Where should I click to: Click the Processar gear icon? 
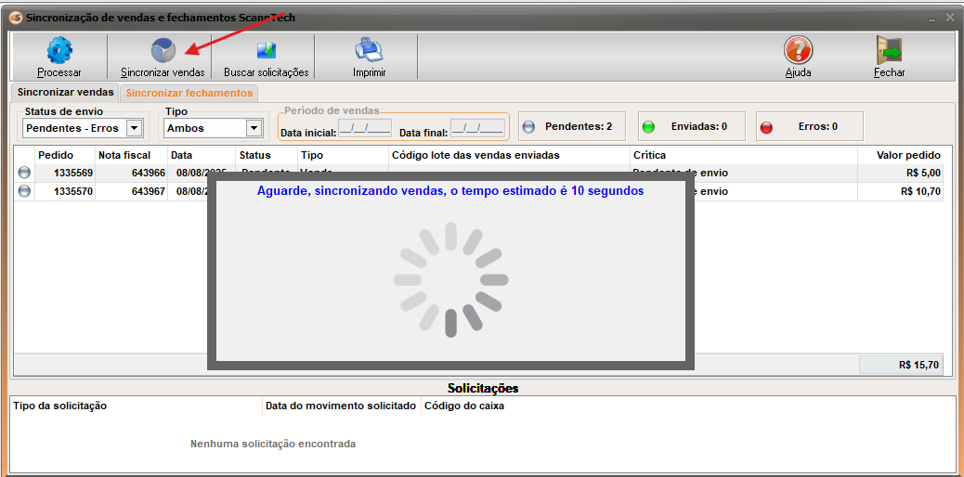pos(59,51)
